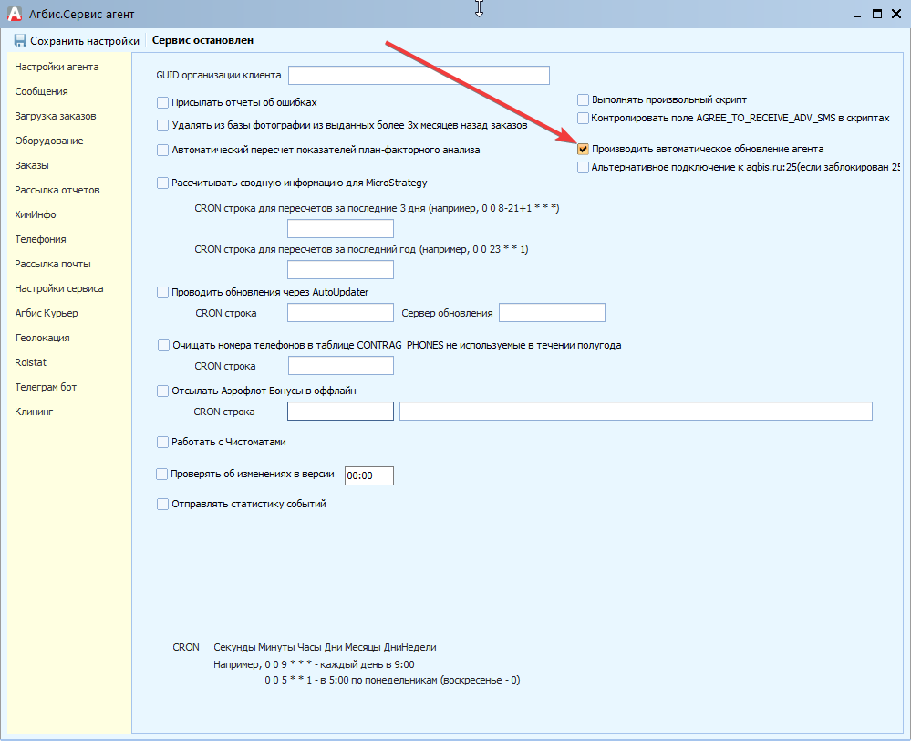
Task: Open the Roistat section
Action: pyautogui.click(x=30, y=362)
